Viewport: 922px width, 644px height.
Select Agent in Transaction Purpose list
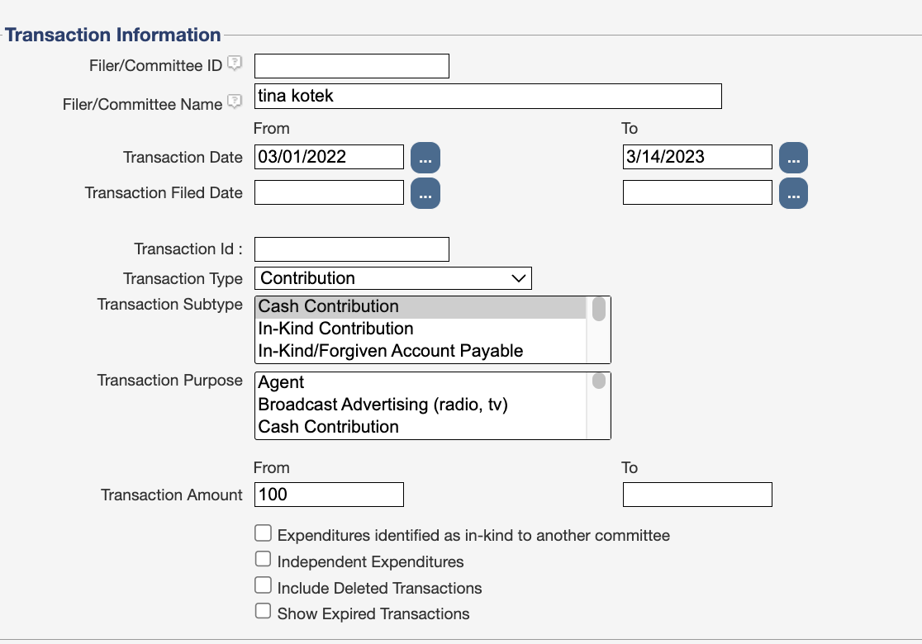(x=421, y=382)
